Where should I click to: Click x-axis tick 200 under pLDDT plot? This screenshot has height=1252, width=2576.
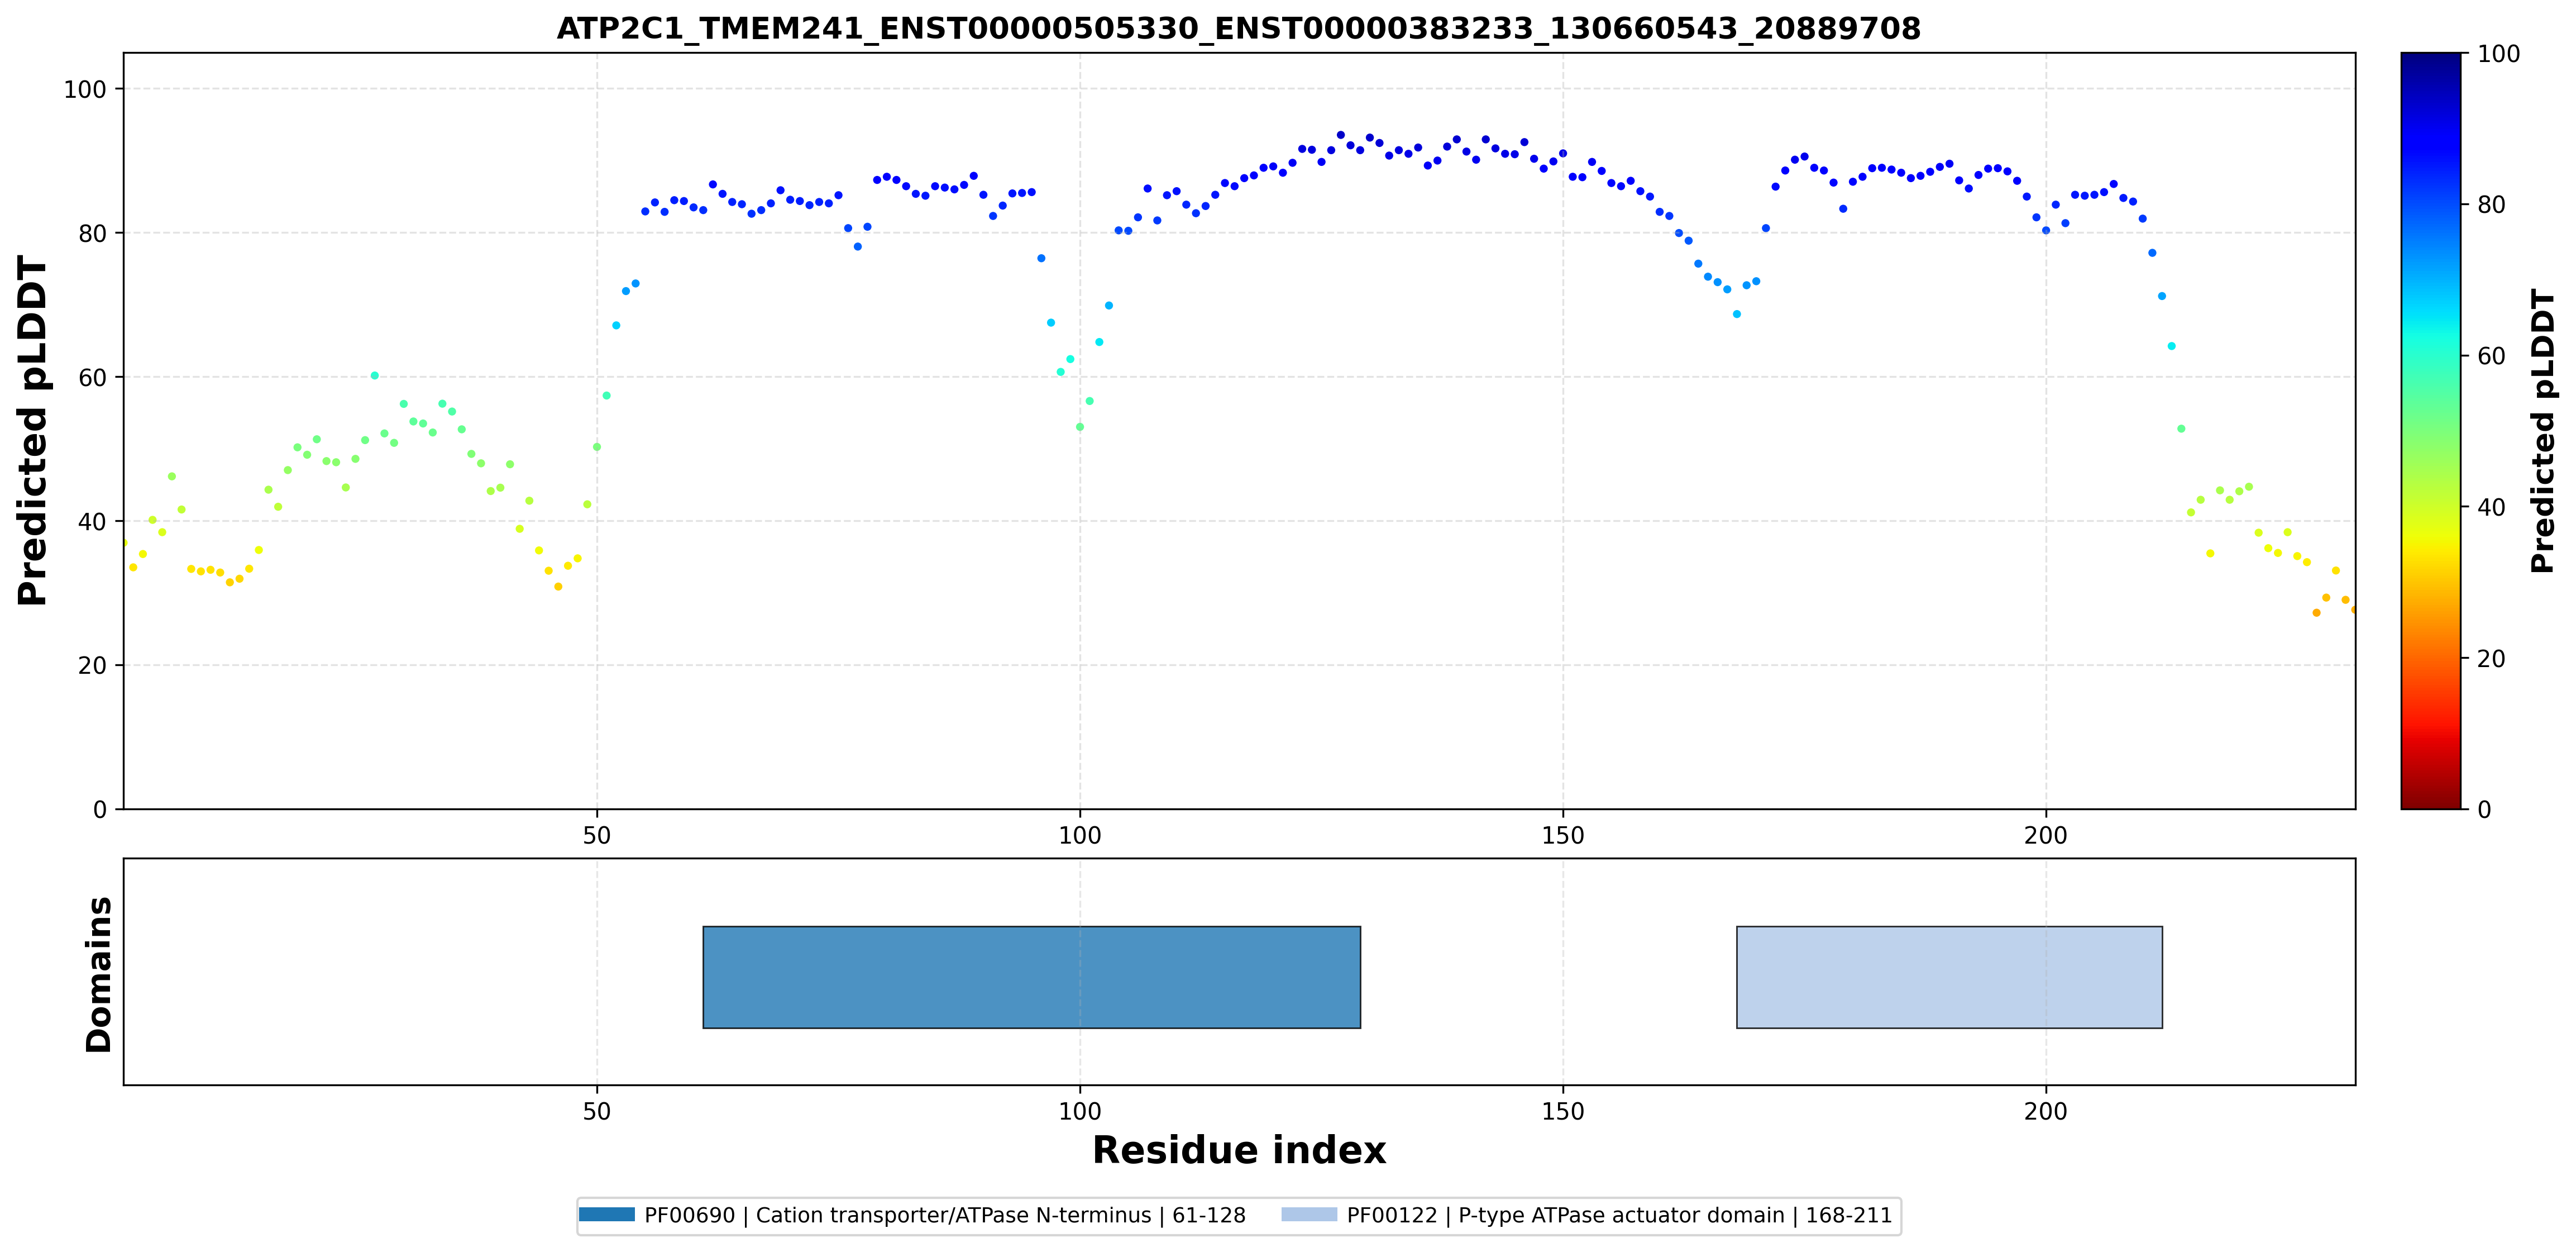pyautogui.click(x=2045, y=835)
